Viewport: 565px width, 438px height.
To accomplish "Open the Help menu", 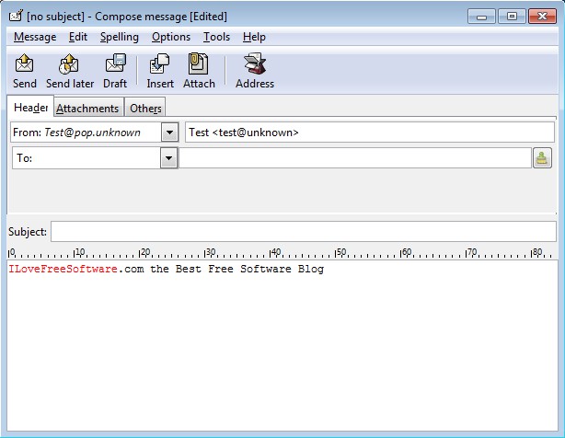I will [x=254, y=37].
